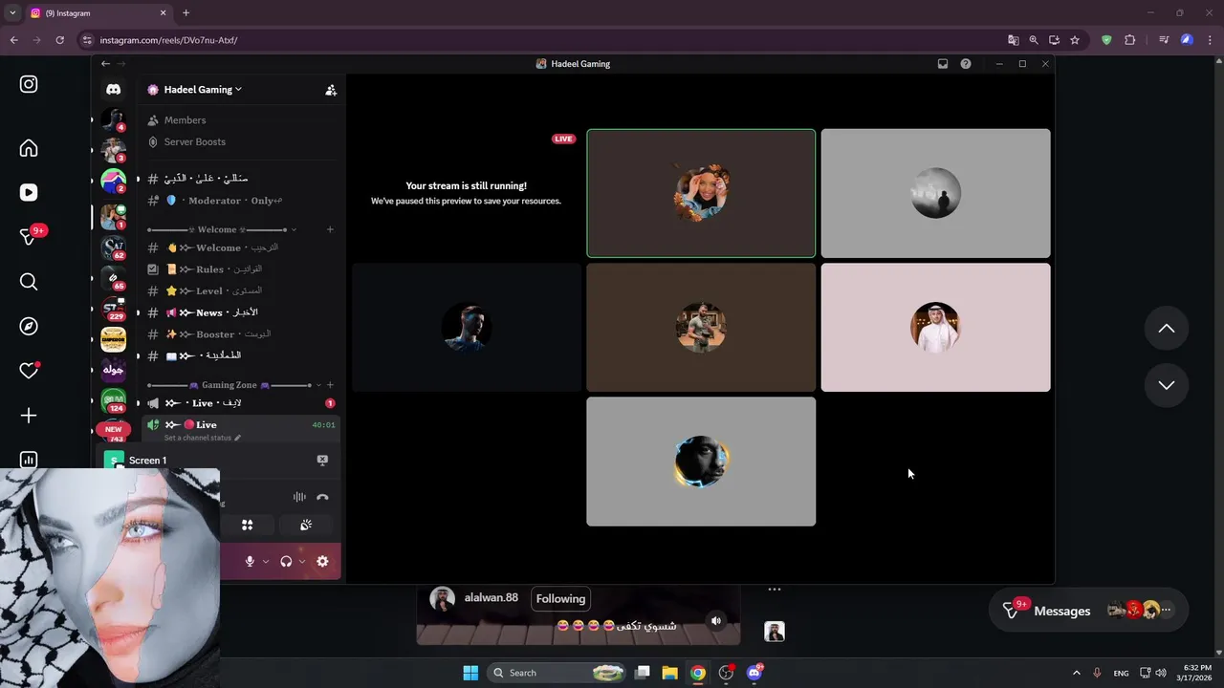The width and height of the screenshot is (1224, 688).
Task: Open microphone input options arrow
Action: pos(266,562)
